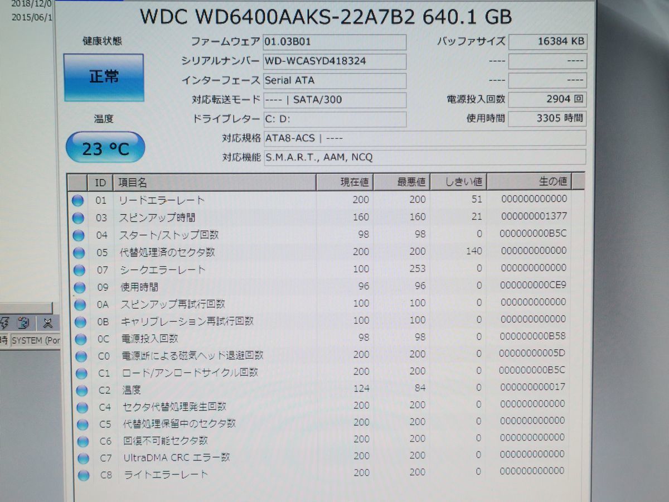Viewport: 669px width, 502px height.
Task: Click the バッファサイズ field showing 16384 KB
Action: pos(547,41)
